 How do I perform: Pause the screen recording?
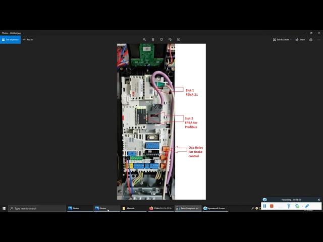[264, 206]
